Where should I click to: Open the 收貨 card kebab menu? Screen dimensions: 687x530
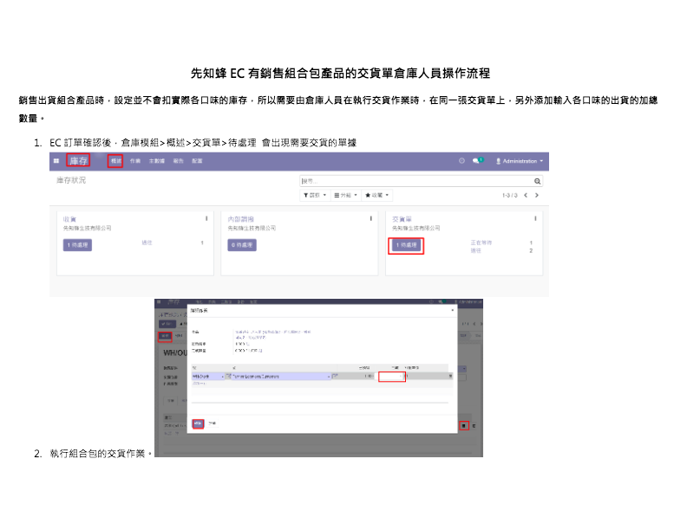point(206,218)
